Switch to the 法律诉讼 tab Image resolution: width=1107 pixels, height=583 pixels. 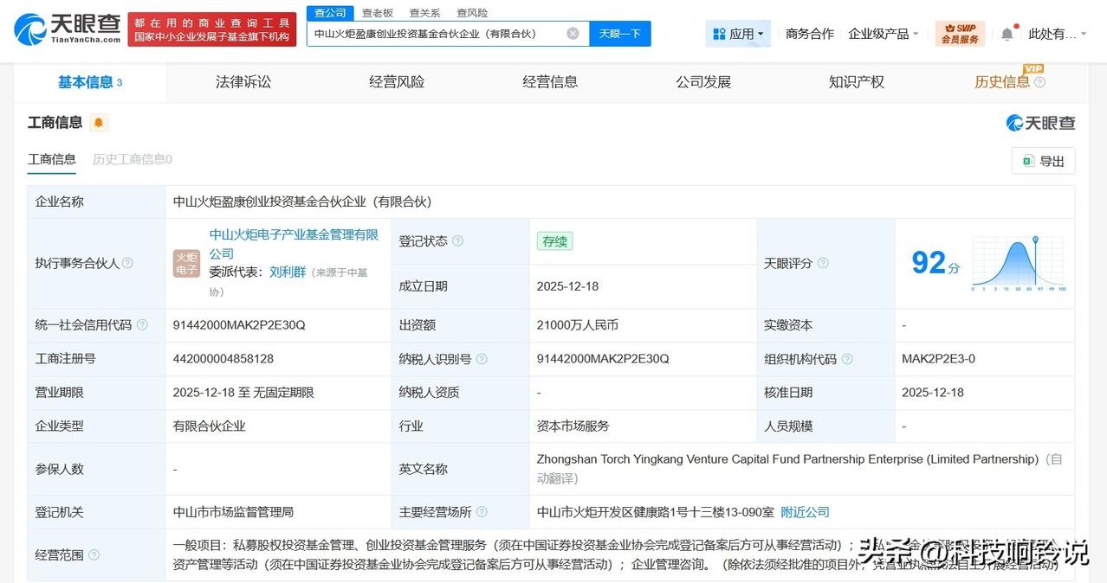(x=243, y=81)
